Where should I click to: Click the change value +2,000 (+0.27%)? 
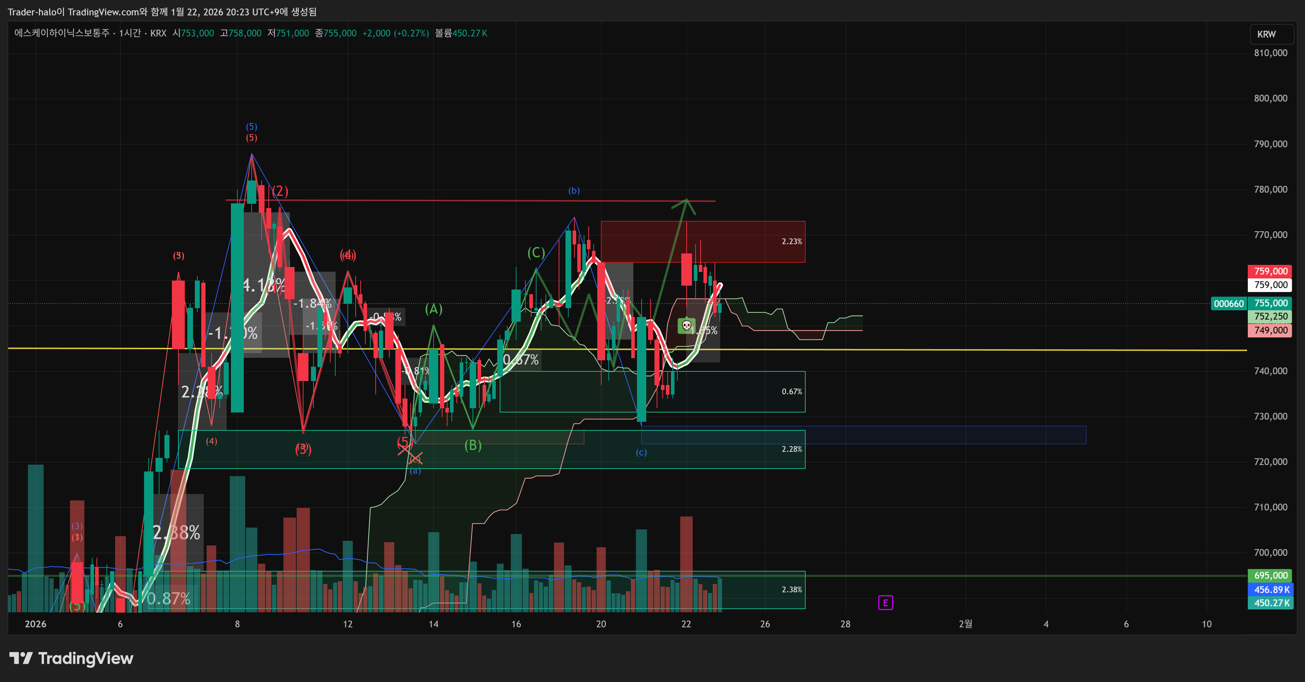[x=396, y=33]
